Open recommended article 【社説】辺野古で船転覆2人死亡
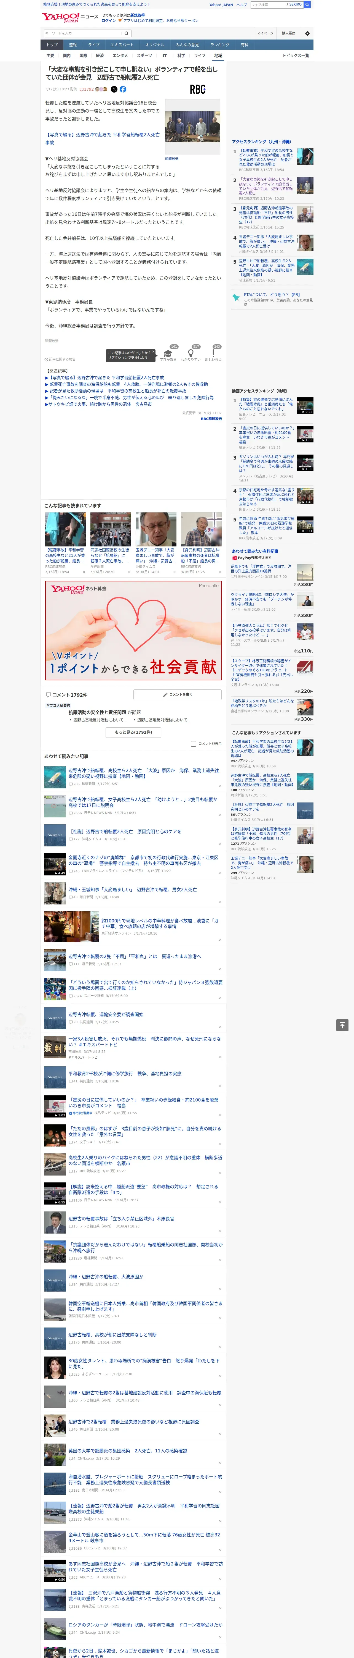The width and height of the screenshot is (354, 1658). 125,831
